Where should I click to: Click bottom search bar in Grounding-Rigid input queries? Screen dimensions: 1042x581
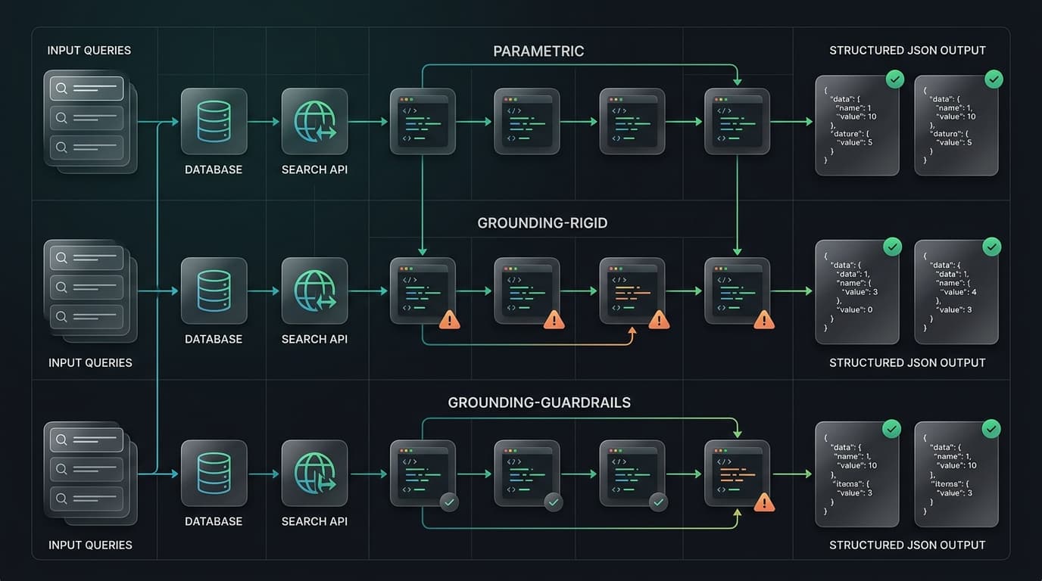86,316
